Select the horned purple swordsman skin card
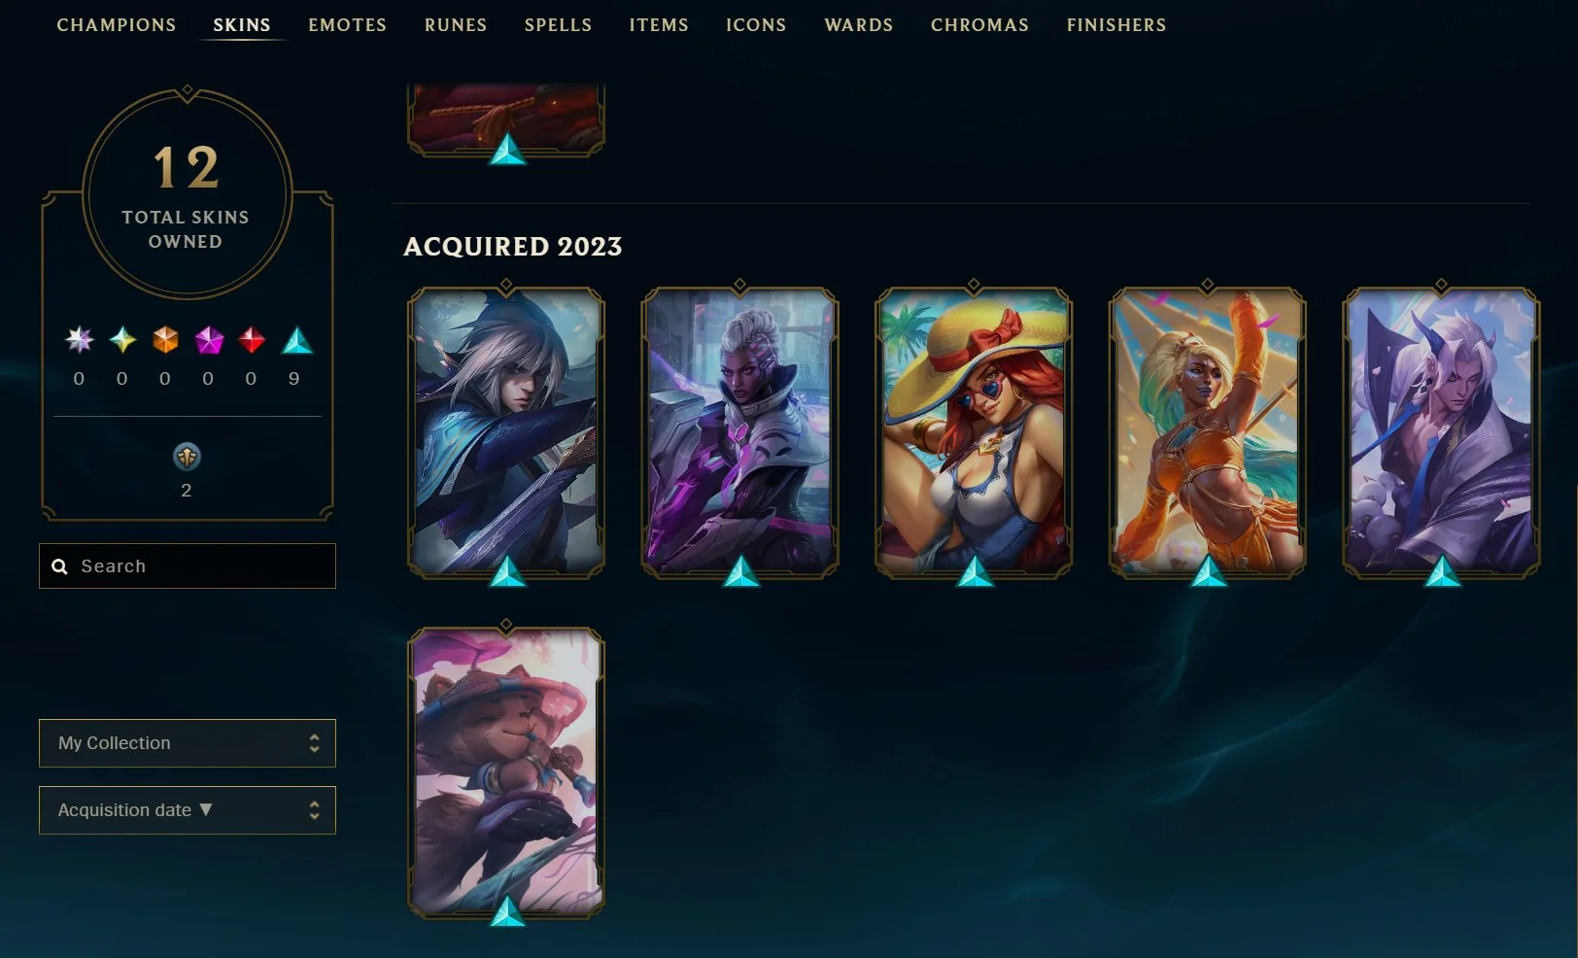The width and height of the screenshot is (1578, 958). pos(1441,432)
